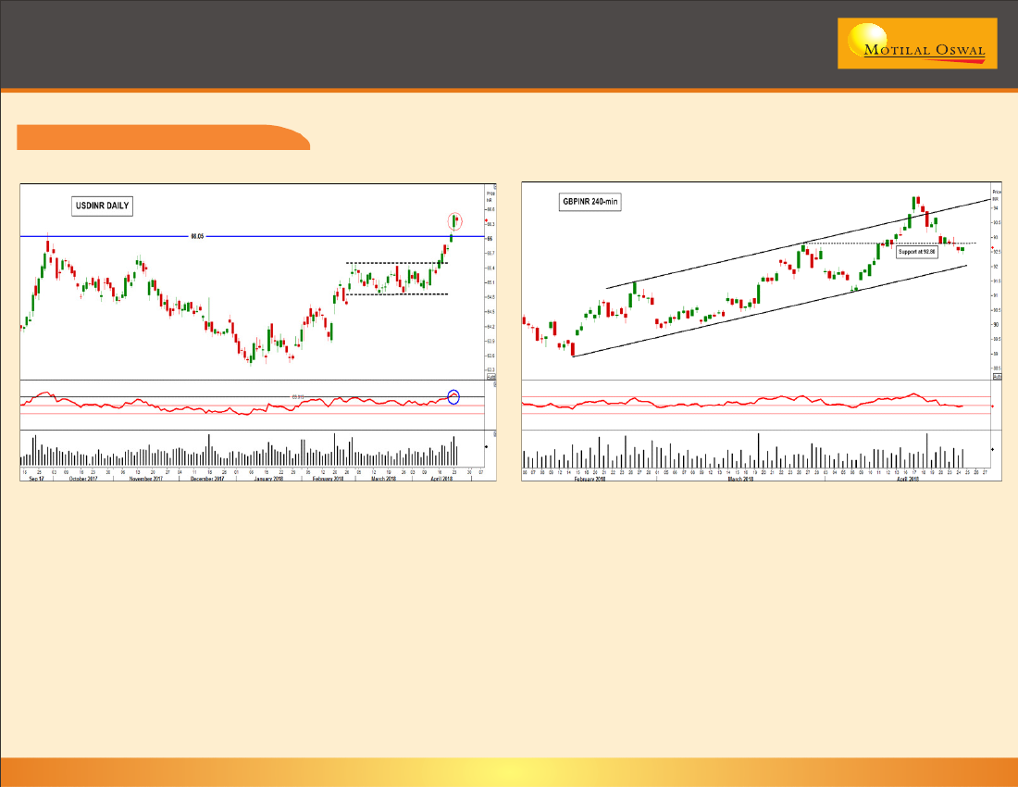
Task: Click the red marker right of GBPINR price axis
Action: pos(993,247)
